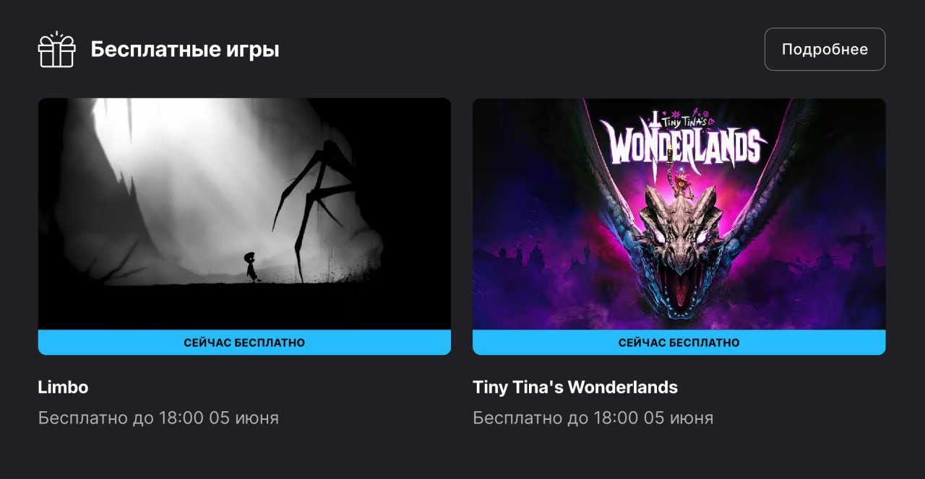
Task: Open the Tiny Tina's Wonderlands artwork thumbnail
Action: 679,214
